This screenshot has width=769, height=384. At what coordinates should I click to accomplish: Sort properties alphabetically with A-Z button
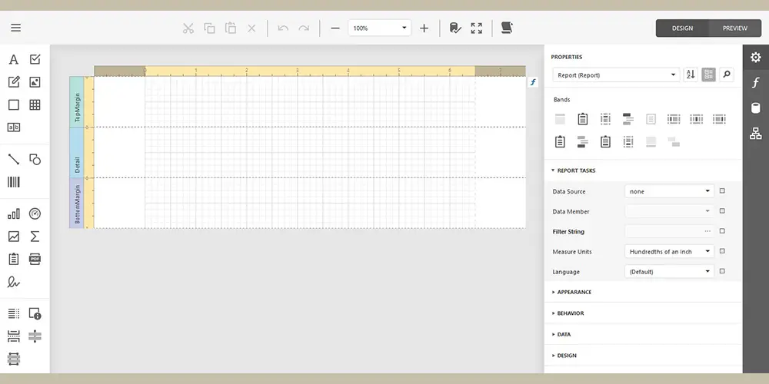click(x=691, y=74)
